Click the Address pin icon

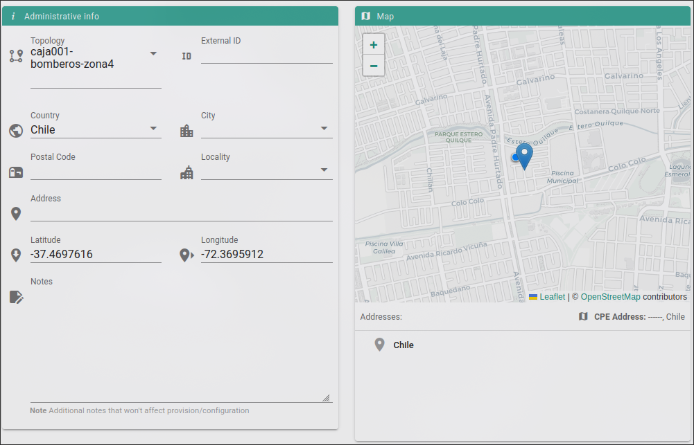click(16, 214)
